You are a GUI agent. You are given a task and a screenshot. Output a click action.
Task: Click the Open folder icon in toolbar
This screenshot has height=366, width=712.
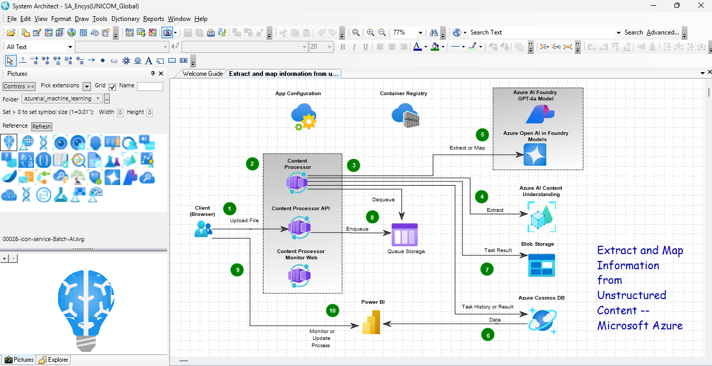10,32
